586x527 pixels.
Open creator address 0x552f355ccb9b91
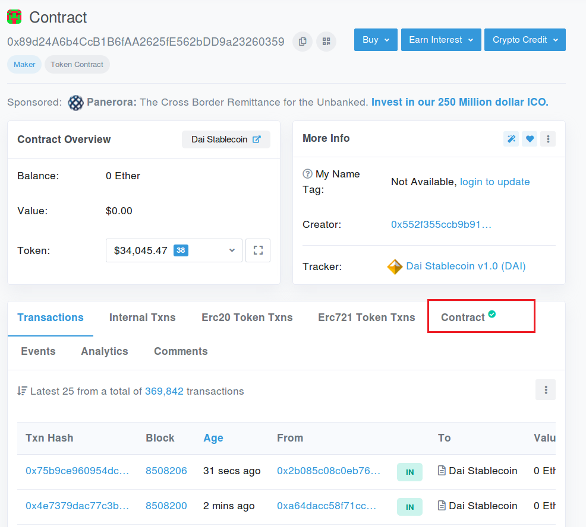(441, 224)
